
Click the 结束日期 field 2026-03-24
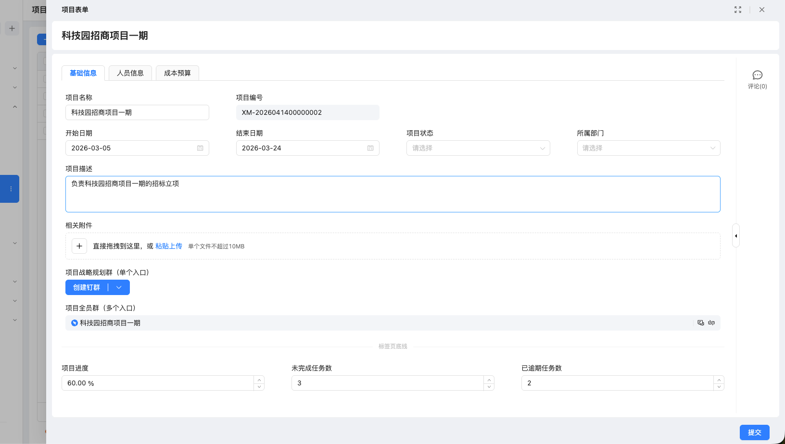(x=308, y=148)
